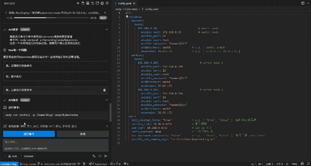Delete the answer with trash icon

point(104,90)
